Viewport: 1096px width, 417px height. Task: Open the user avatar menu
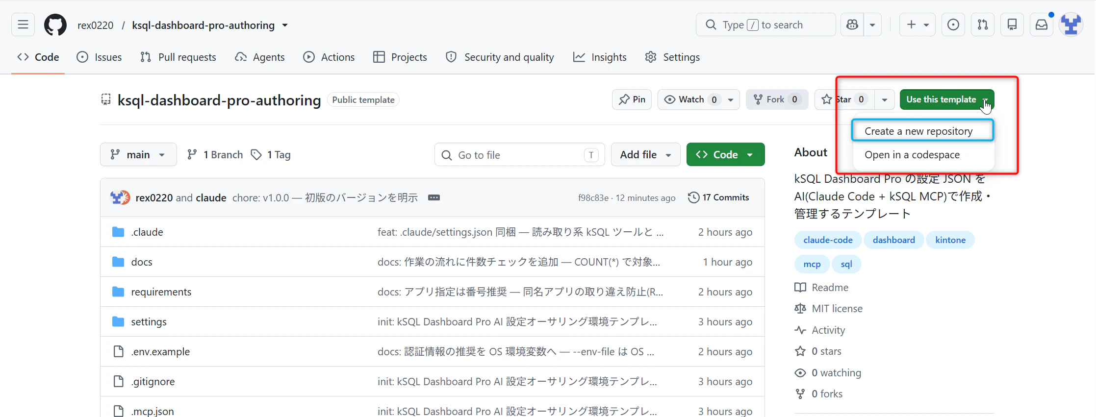(1071, 25)
